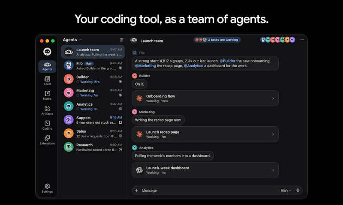Open the High effort dropdown
This screenshot has height=205, width=343.
click(x=286, y=190)
